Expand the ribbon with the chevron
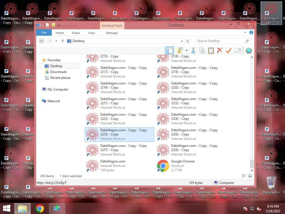Screen dimensions: 285x214 click(245, 32)
